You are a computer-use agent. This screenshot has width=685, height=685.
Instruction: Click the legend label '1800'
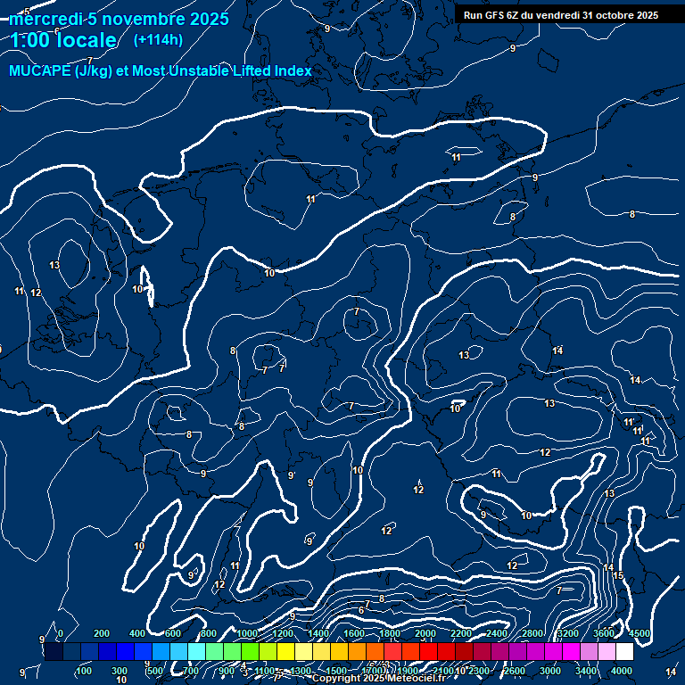click(x=390, y=633)
